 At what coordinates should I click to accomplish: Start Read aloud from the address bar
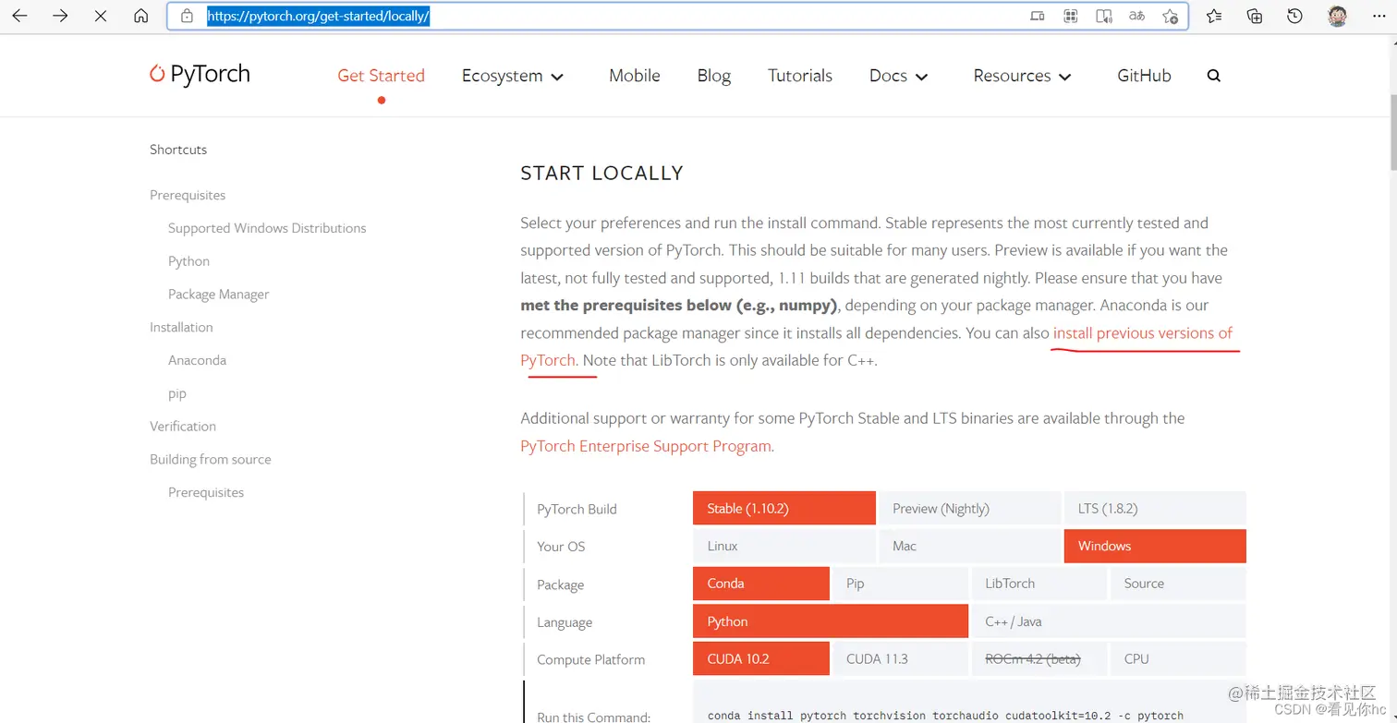point(1104,16)
